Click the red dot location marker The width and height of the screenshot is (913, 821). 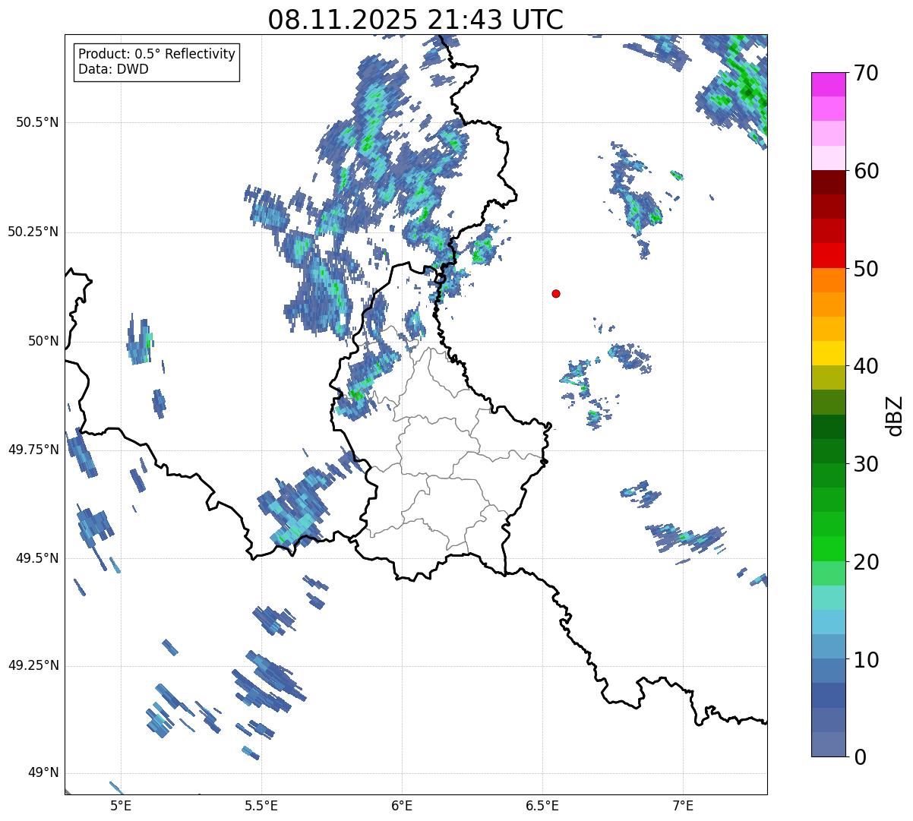coord(556,293)
